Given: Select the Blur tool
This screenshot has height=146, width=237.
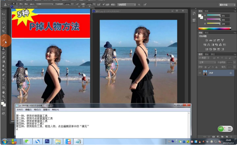Looking at the screenshot, I should (3, 66).
